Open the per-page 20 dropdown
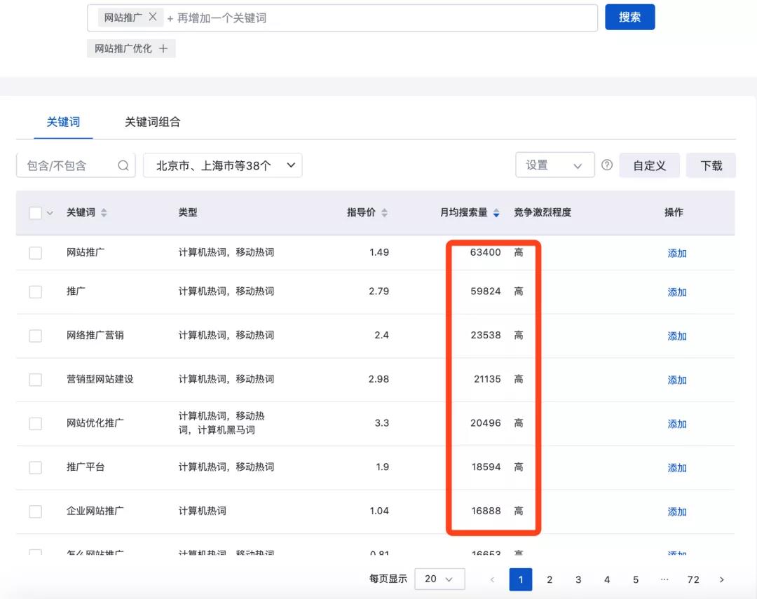757x599 pixels. [439, 579]
